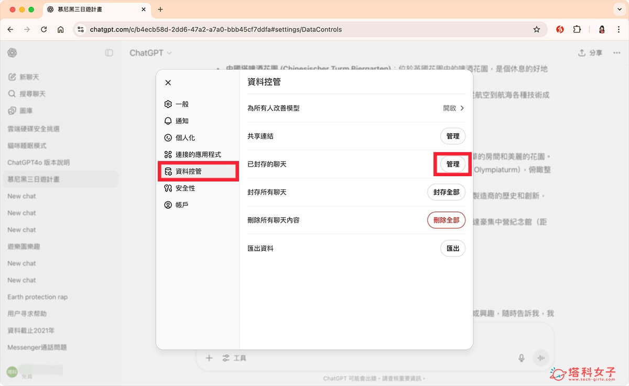Open the 圖庫 image library icon
The image size is (629, 386).
pyautogui.click(x=12, y=110)
